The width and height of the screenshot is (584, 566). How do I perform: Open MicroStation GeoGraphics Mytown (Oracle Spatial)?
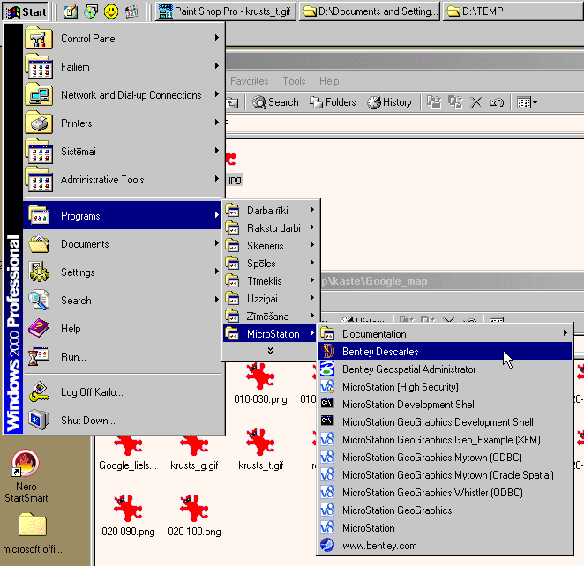click(x=445, y=475)
